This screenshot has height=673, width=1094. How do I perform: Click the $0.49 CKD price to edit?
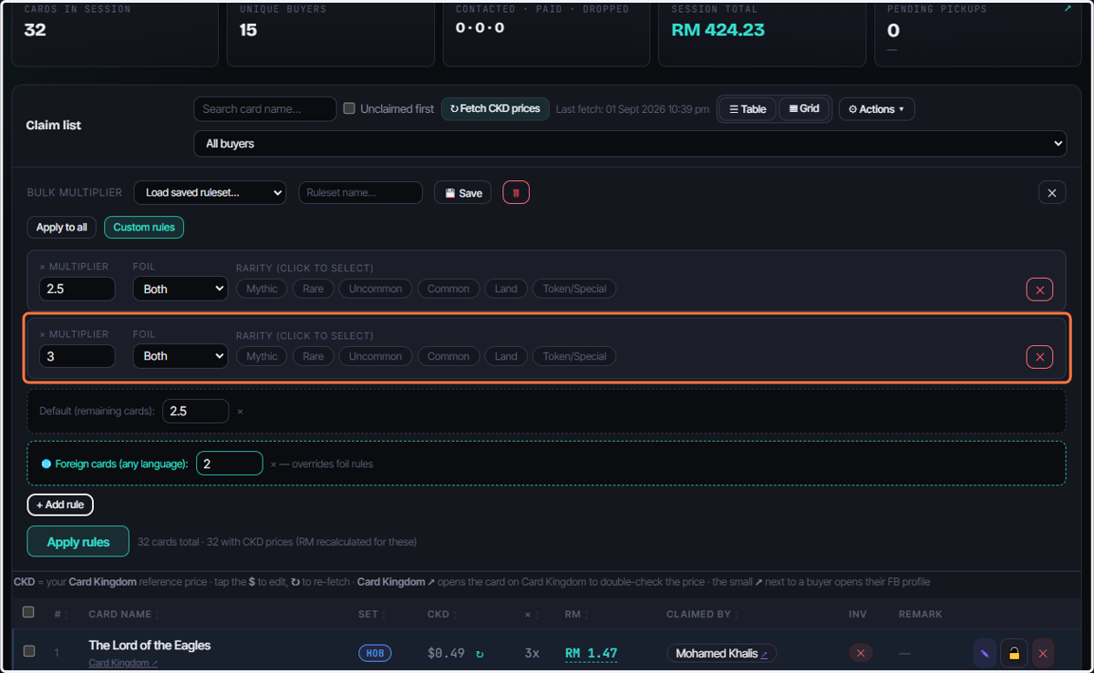coord(447,653)
